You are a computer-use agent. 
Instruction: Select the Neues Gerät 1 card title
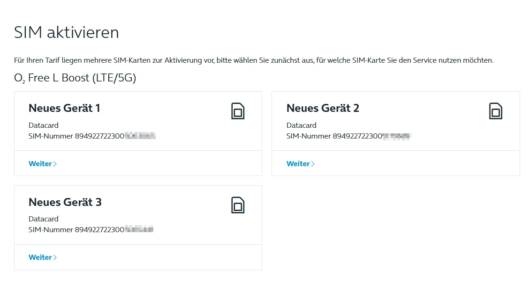tap(65, 108)
